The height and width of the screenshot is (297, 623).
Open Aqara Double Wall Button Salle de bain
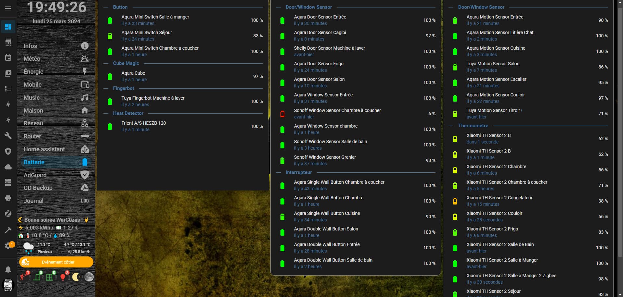tap(356, 263)
